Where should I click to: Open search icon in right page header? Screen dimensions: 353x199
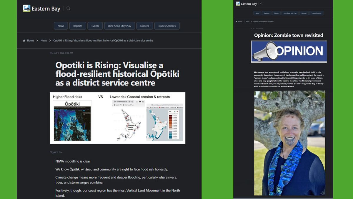[261, 4]
